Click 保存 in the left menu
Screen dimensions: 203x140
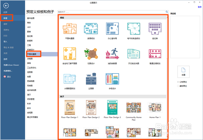click(5, 24)
